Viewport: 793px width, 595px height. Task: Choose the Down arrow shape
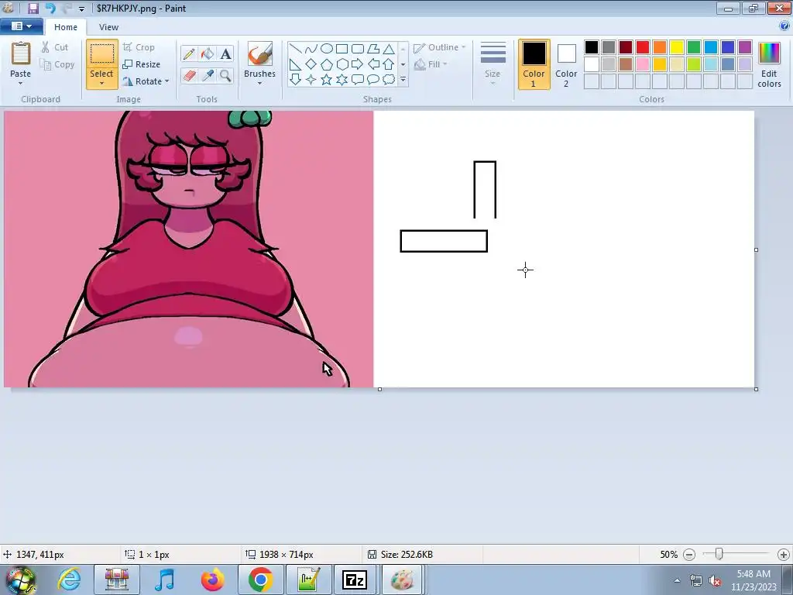pos(296,80)
